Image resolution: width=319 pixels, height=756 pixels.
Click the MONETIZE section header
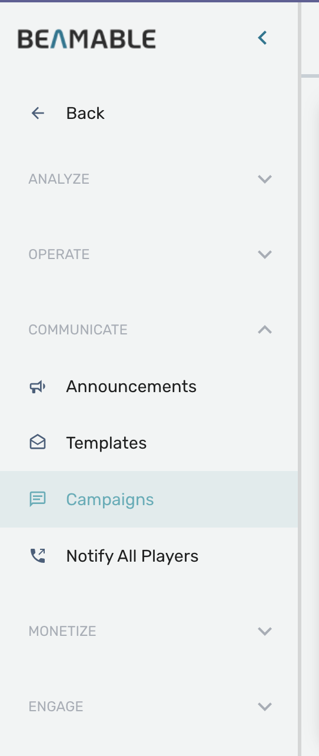(x=62, y=631)
